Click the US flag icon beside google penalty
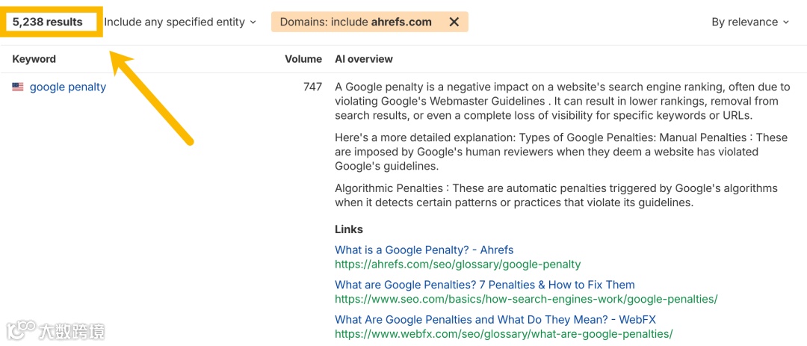 pyautogui.click(x=18, y=87)
